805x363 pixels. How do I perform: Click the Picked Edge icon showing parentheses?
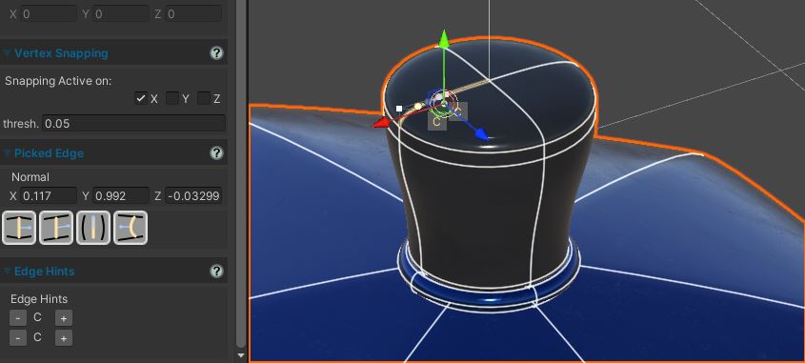(x=93, y=228)
